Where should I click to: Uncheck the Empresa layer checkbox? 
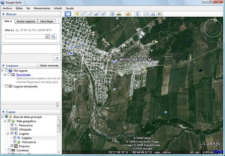12,146
